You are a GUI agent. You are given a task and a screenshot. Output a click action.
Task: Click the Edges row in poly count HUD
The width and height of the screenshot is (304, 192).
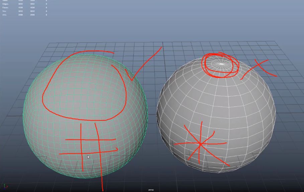[5, 4]
